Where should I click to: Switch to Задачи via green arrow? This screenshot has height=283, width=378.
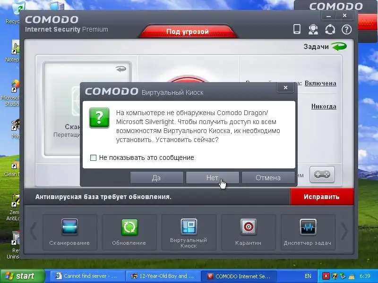point(339,46)
